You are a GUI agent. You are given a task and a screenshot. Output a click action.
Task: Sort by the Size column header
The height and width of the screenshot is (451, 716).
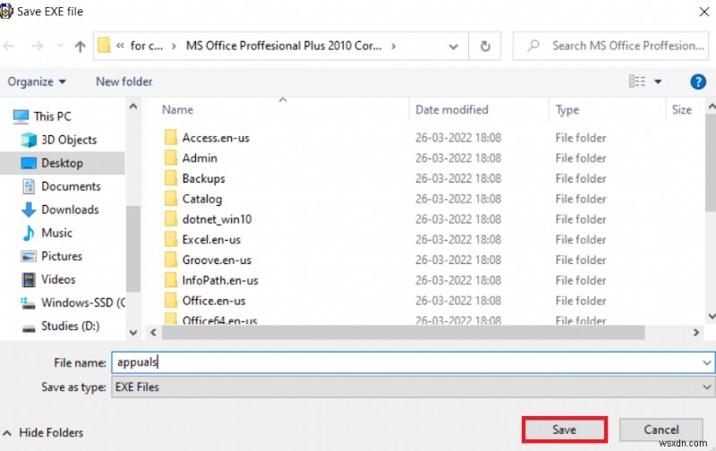[681, 110]
